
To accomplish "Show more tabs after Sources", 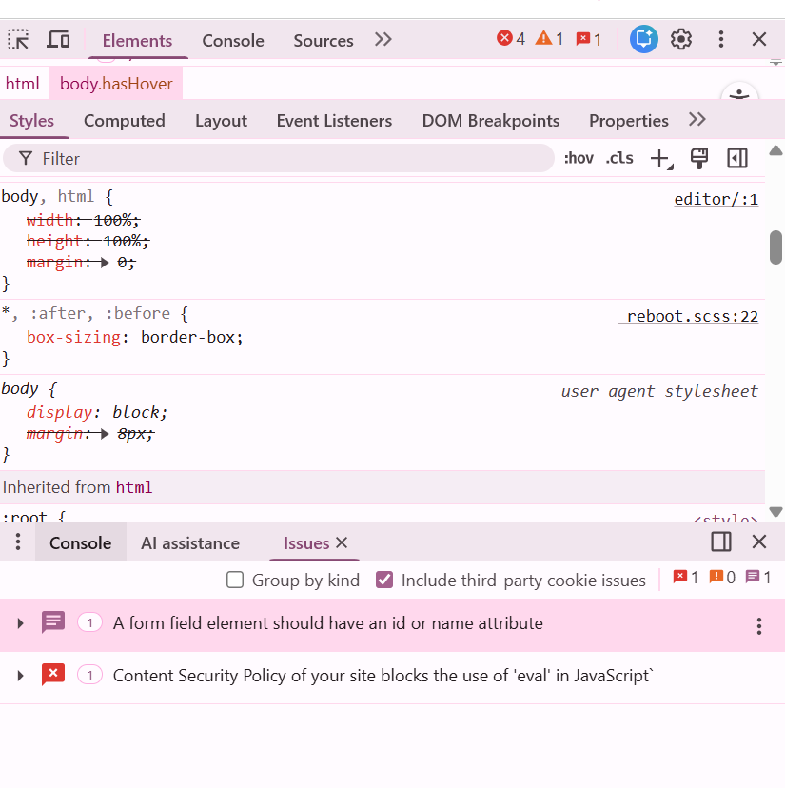I will coord(383,40).
